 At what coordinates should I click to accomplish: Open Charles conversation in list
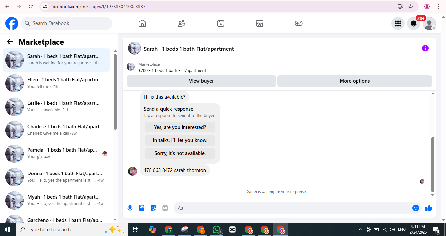pos(56,130)
